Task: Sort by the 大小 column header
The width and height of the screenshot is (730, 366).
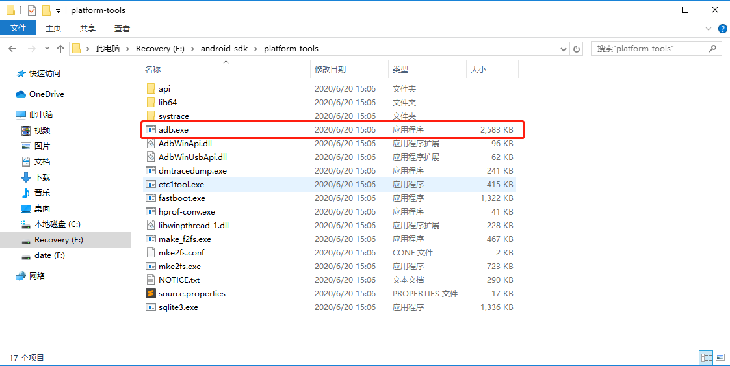Action: click(478, 70)
